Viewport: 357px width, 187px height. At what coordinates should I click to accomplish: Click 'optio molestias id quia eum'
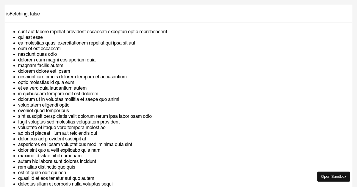[46, 83]
